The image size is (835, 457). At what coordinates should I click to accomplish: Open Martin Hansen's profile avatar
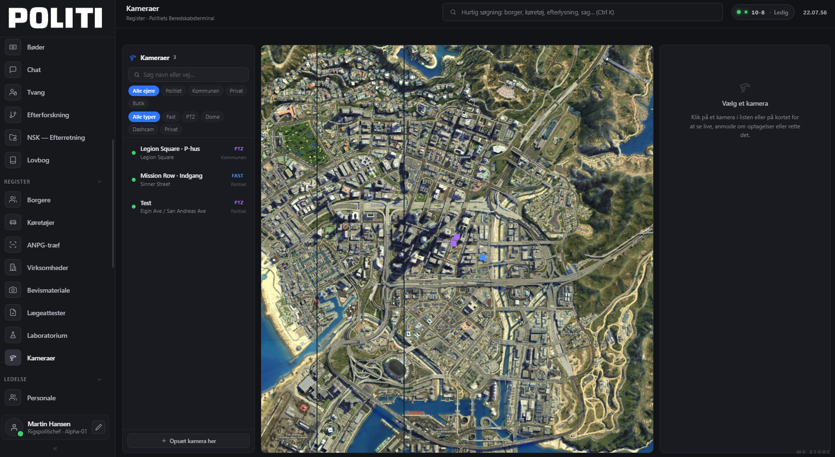[x=14, y=427]
